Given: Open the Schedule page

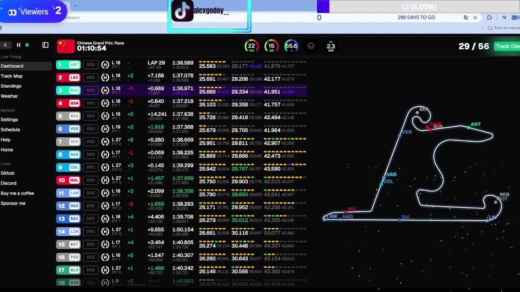Looking at the screenshot, I should click(10, 130).
